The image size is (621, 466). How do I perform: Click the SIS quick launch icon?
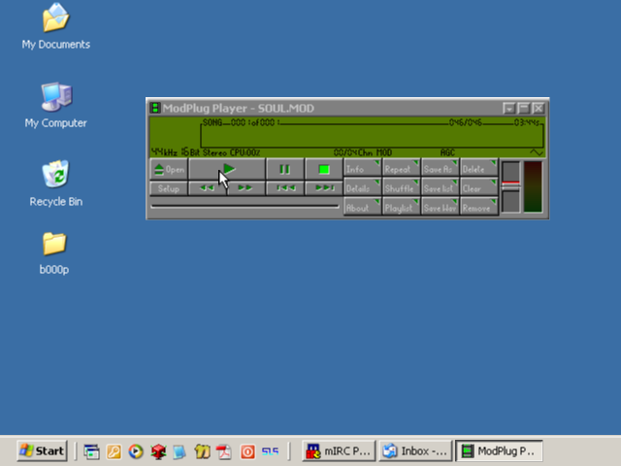click(270, 451)
